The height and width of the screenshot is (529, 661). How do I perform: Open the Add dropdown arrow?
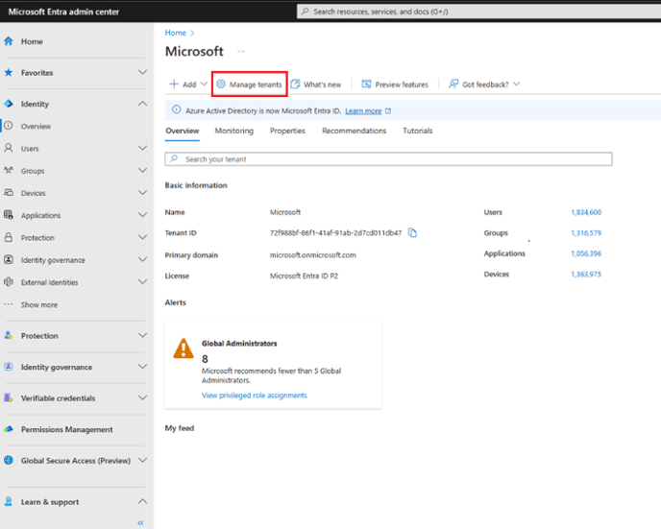(204, 84)
